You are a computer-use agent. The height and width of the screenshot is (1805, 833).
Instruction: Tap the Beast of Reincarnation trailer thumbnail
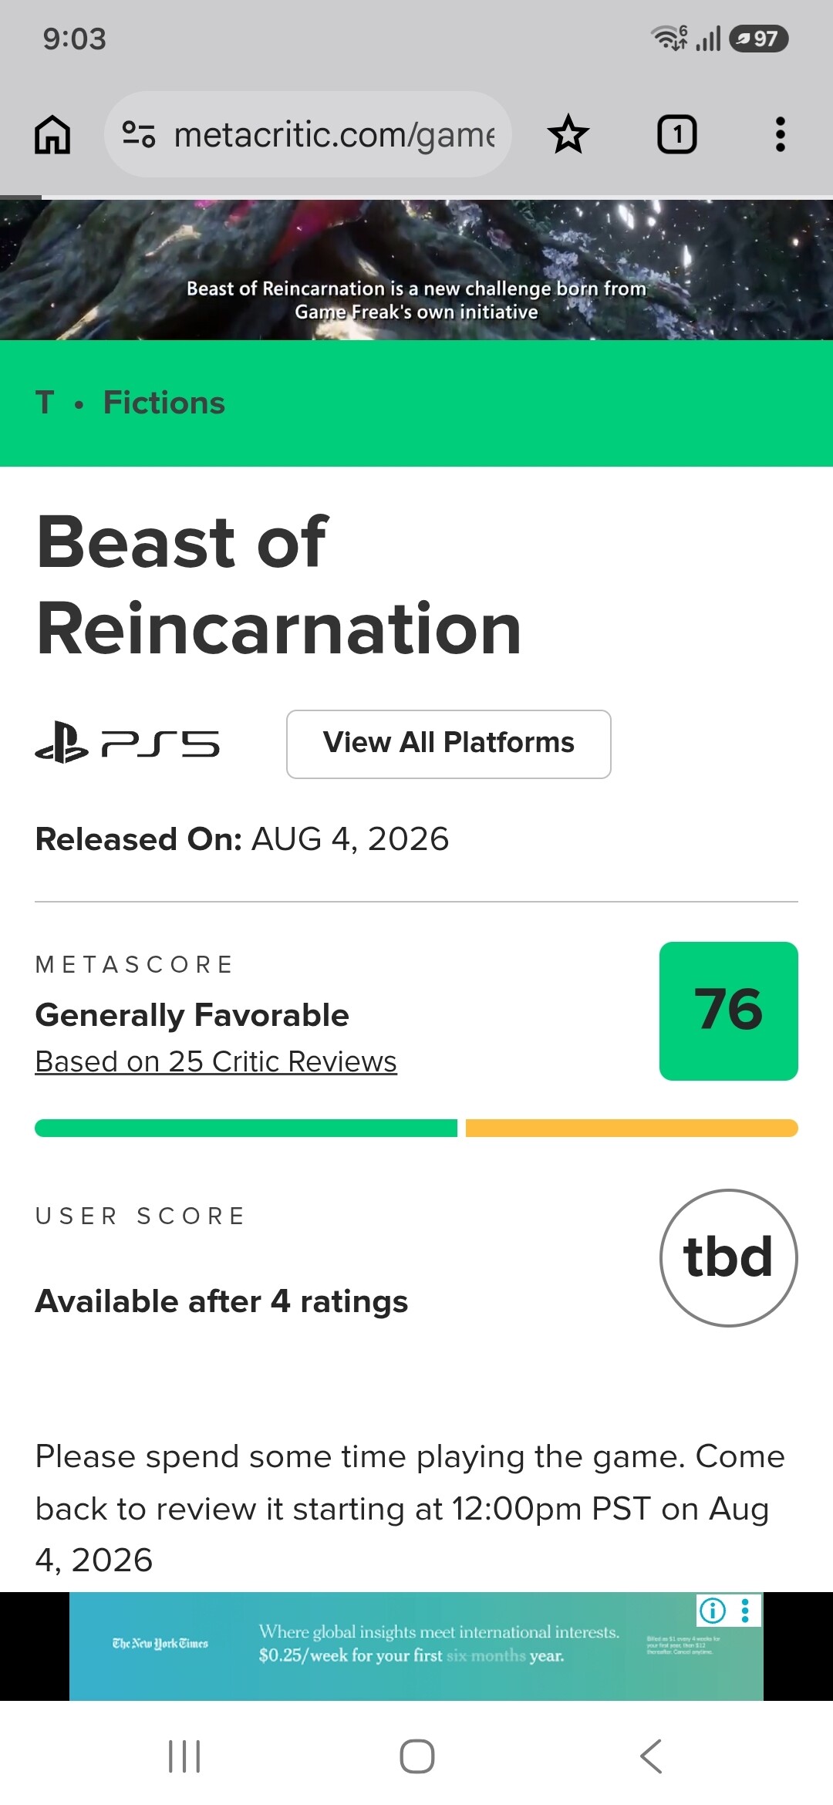(416, 269)
